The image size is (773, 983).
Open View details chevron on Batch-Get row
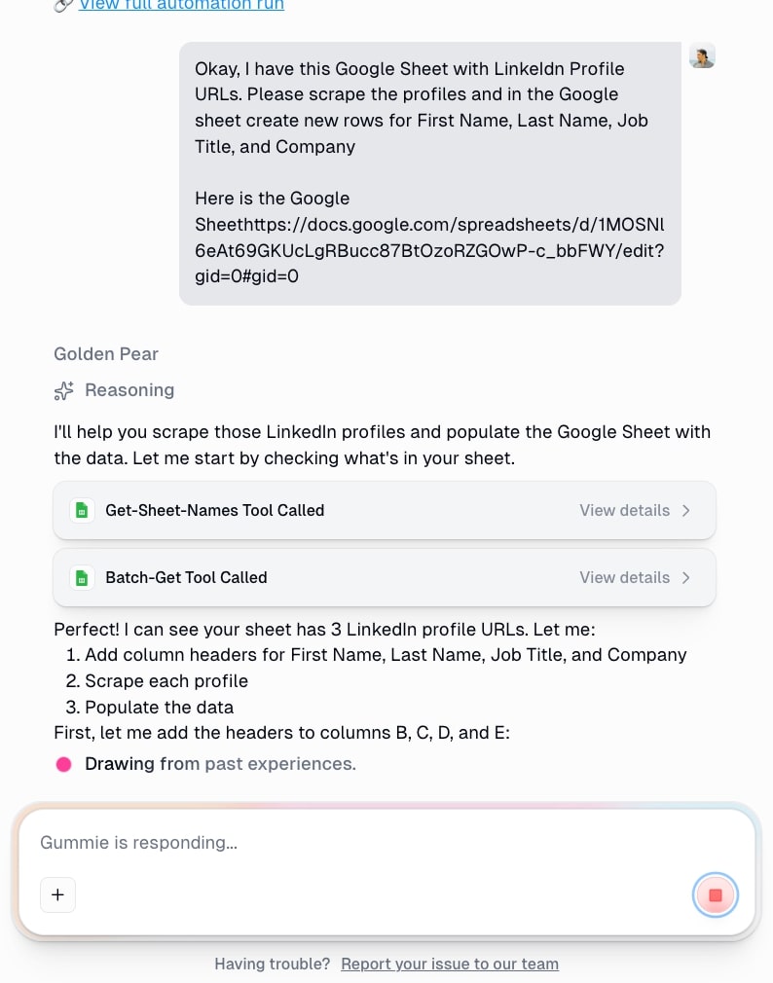[x=686, y=577]
